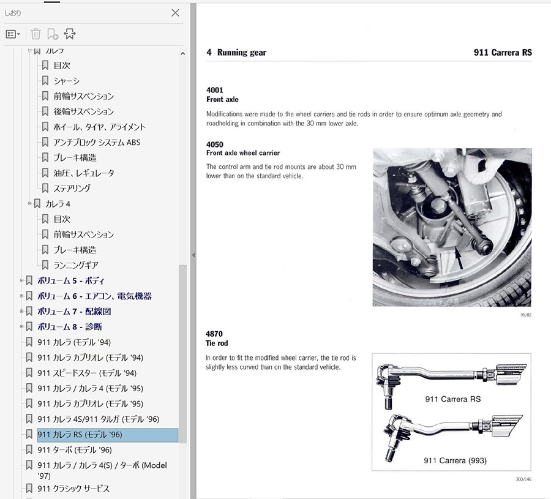
Task: Click bookmark icon beside 911 ターボ (モデル '96)
Action: click(29, 450)
